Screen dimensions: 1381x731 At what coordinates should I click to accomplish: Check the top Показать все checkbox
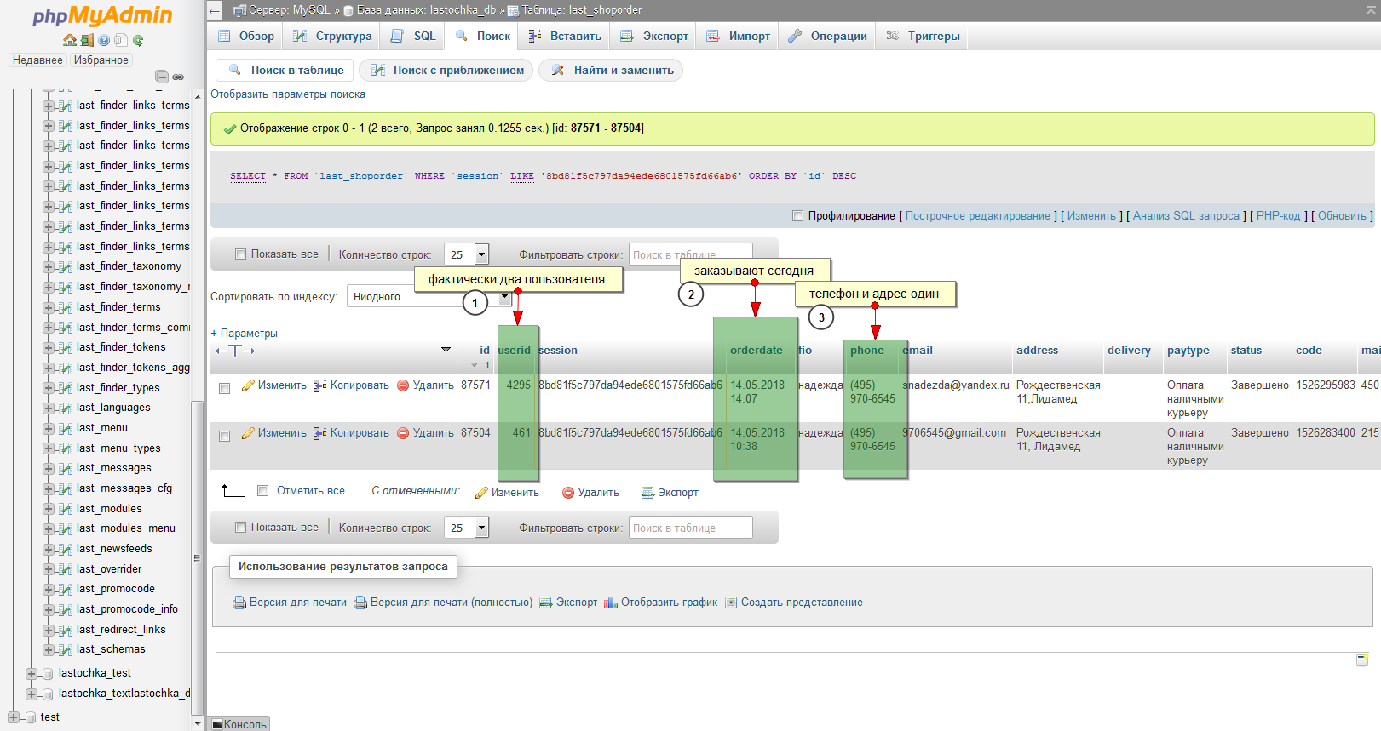(x=240, y=254)
